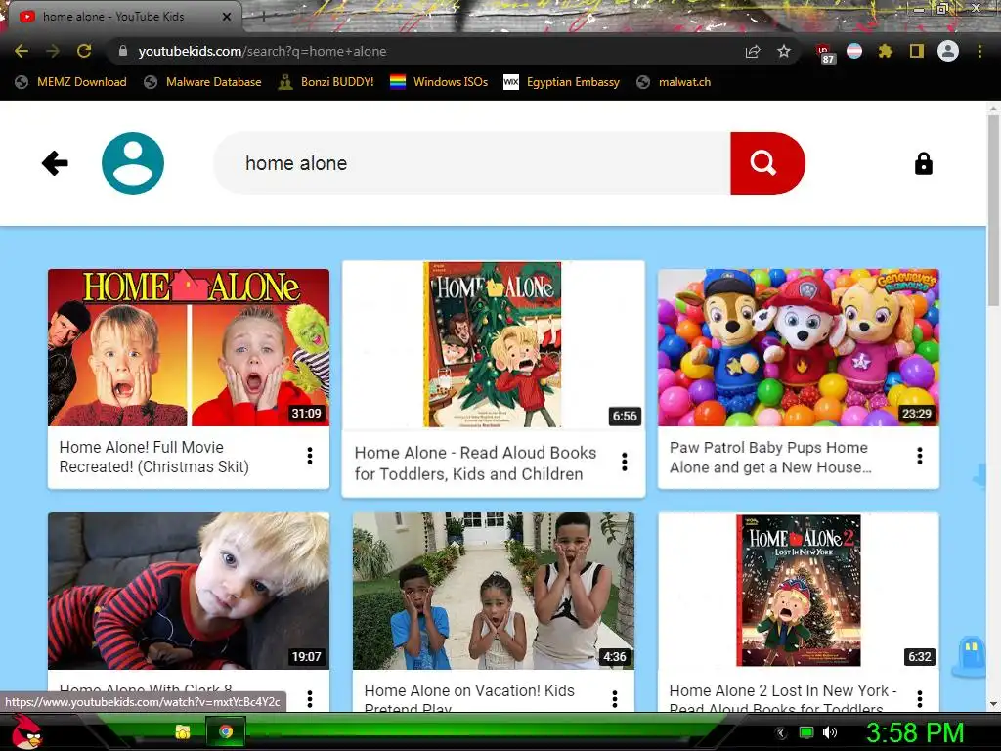The image size is (1001, 751).
Task: Click the Chrome taskbar icon
Action: (226, 731)
